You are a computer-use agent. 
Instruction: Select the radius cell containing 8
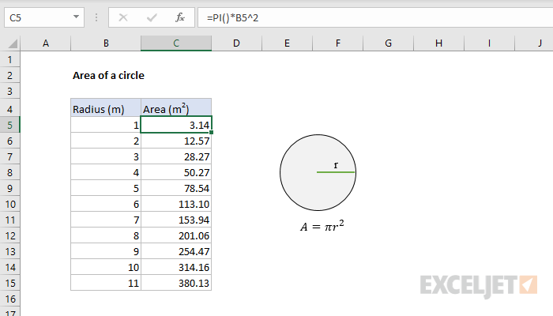click(106, 235)
